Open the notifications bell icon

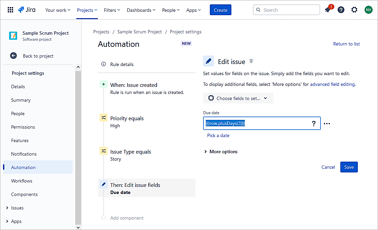(x=328, y=10)
